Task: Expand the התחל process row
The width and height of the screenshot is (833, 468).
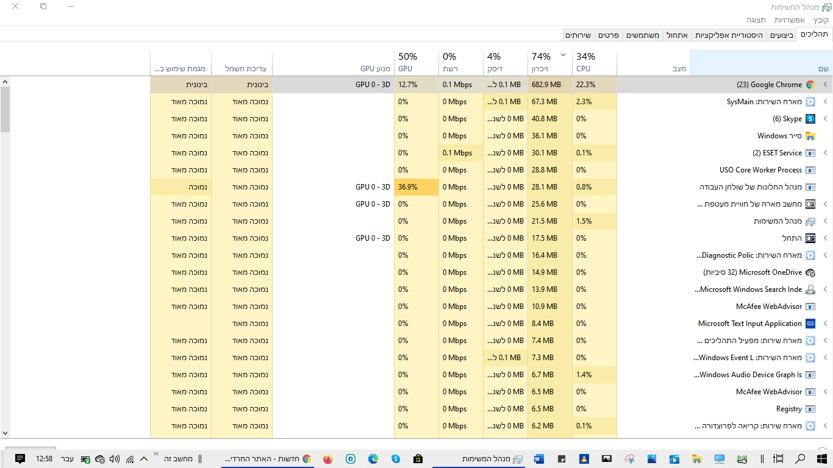Action: 825,238
